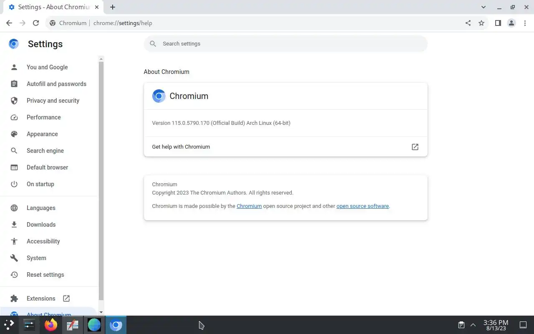The image size is (534, 334).
Task: Click the sidebar scrollbar thumb
Action: (101, 181)
